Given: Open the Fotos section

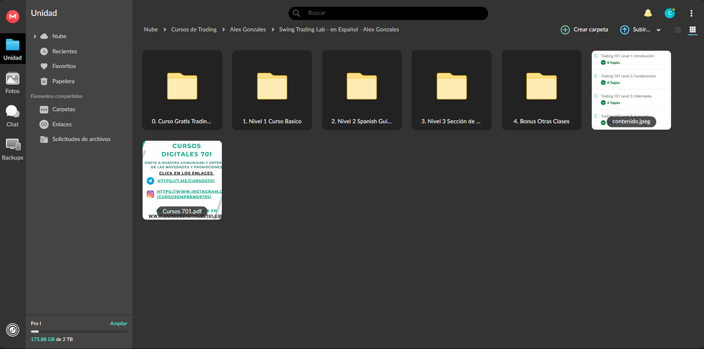Looking at the screenshot, I should (x=13, y=83).
